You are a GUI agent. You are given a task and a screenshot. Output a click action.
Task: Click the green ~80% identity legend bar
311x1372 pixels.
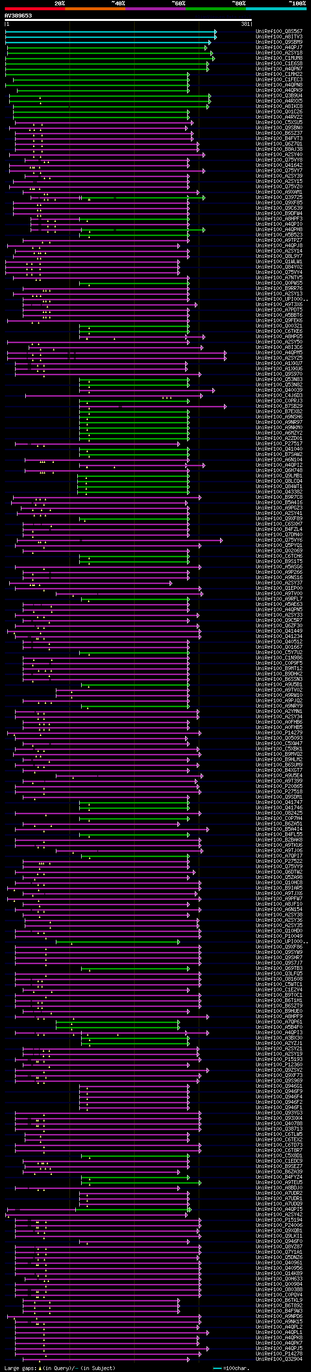(x=216, y=9)
